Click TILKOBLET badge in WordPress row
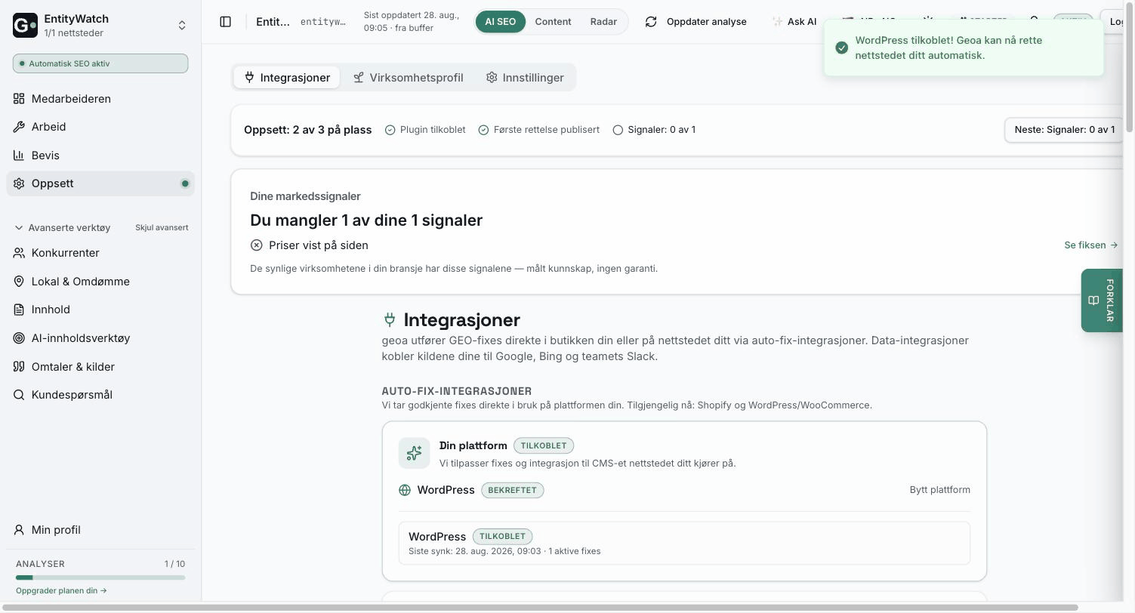Screen dimensions: 1135x613 502,536
